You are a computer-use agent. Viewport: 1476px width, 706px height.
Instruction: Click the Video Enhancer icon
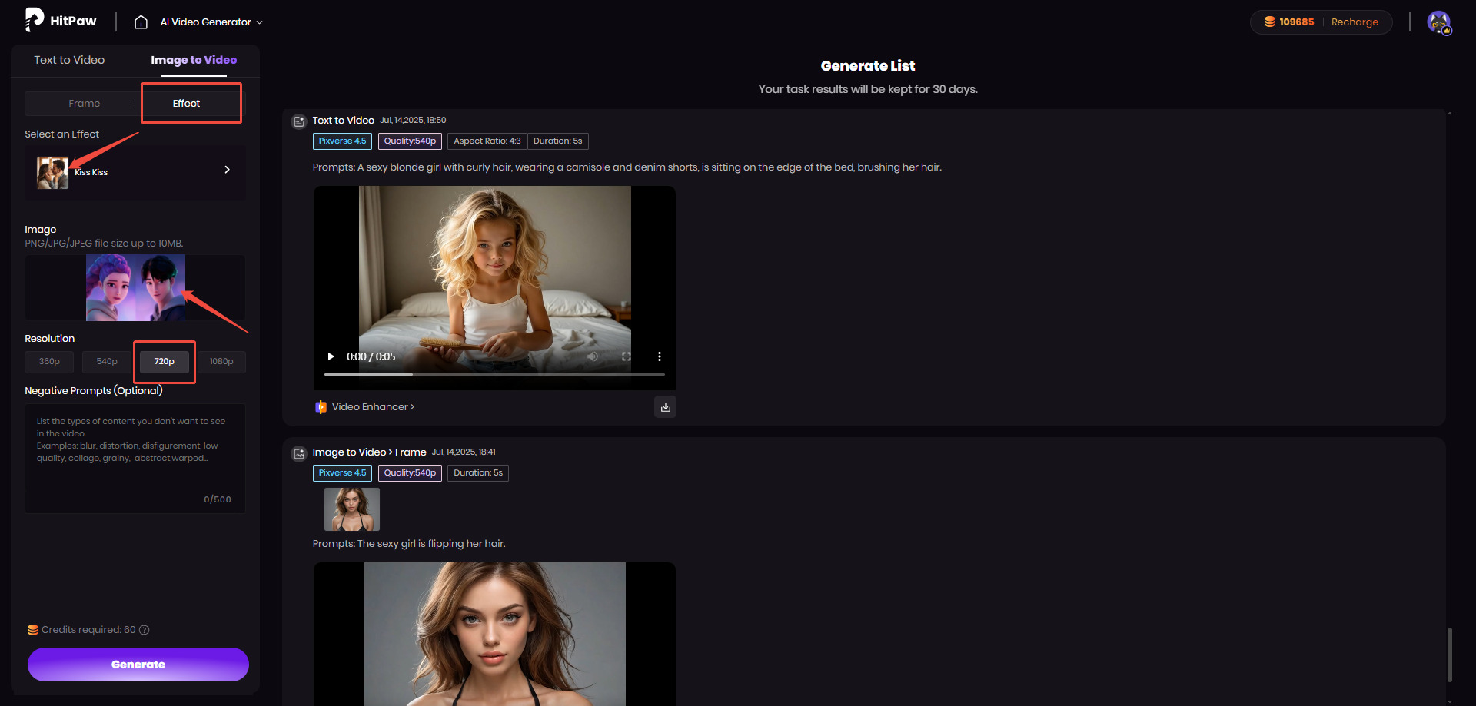[x=321, y=407]
